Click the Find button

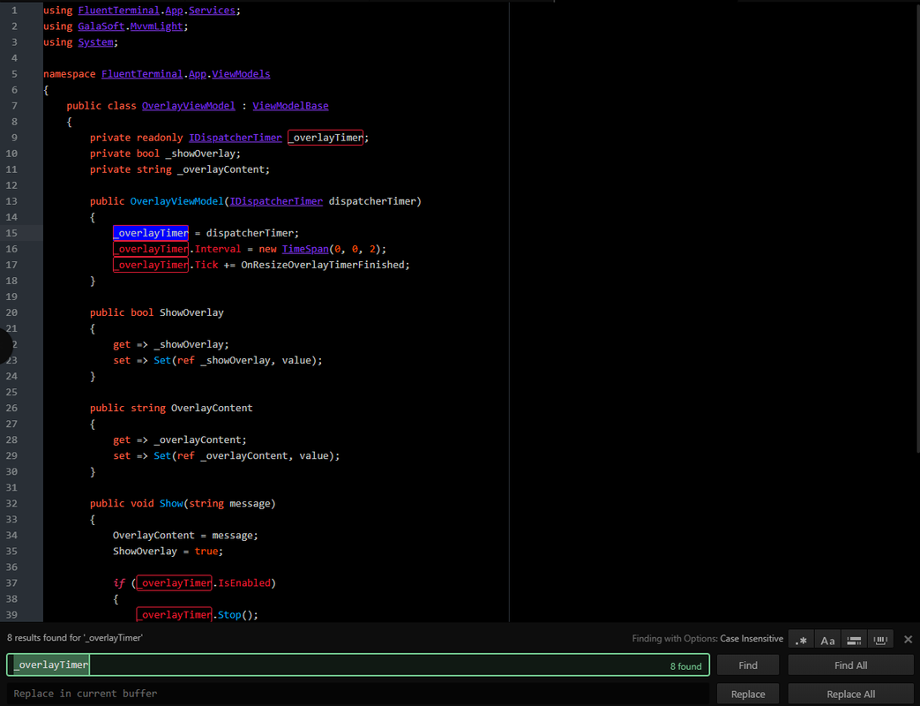click(x=747, y=665)
